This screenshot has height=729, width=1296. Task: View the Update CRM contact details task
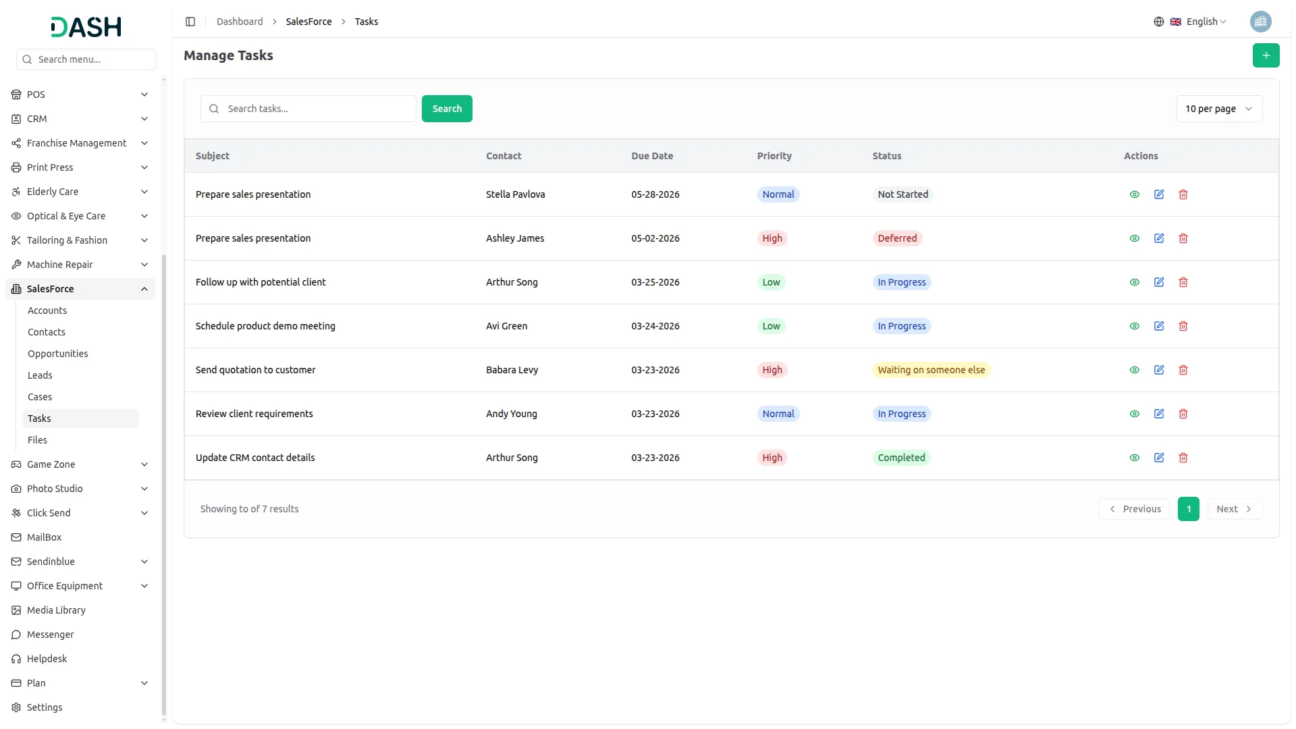1135,458
